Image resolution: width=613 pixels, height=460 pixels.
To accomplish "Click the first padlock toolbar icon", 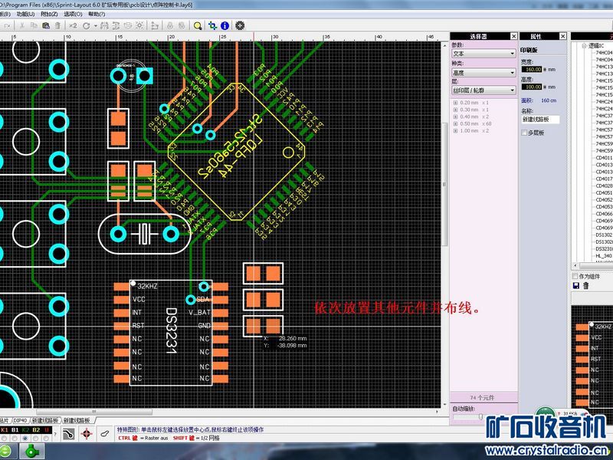I will click(170, 26).
